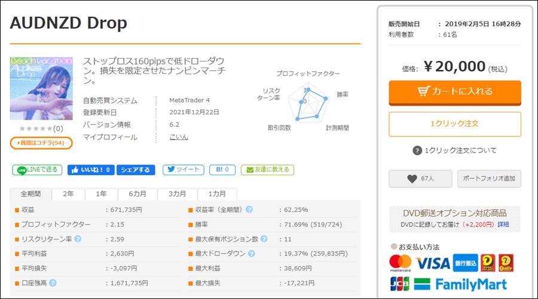Click the heart favorite button 67人
Image resolution: width=538 pixels, height=299 pixels.
pos(420,178)
